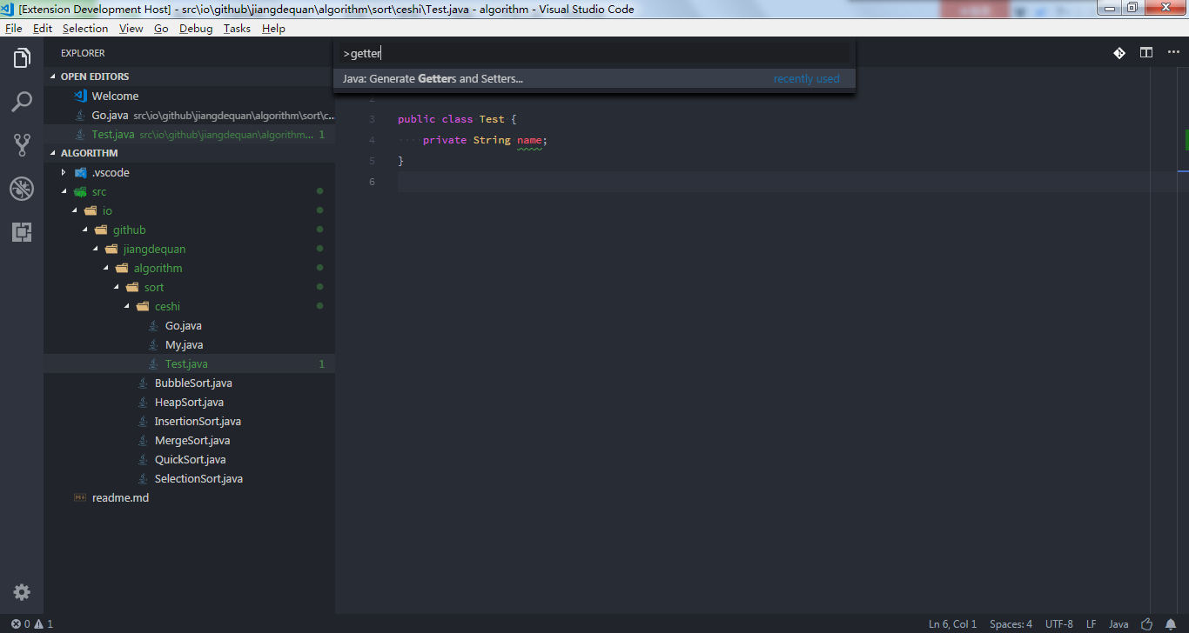Open MergeSort.java file
The width and height of the screenshot is (1189, 633).
pyautogui.click(x=189, y=440)
